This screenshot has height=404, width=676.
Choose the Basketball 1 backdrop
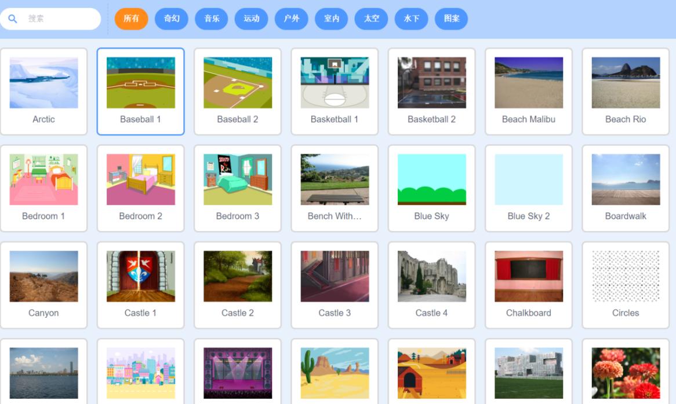click(335, 91)
